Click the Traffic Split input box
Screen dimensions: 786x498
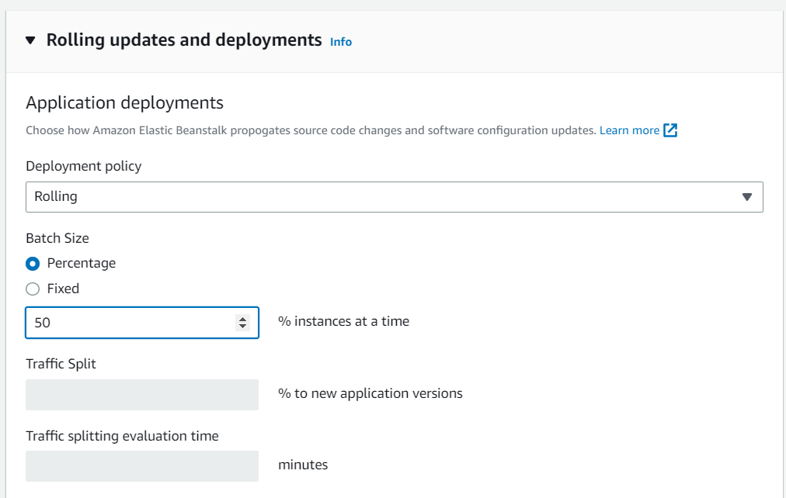[142, 394]
